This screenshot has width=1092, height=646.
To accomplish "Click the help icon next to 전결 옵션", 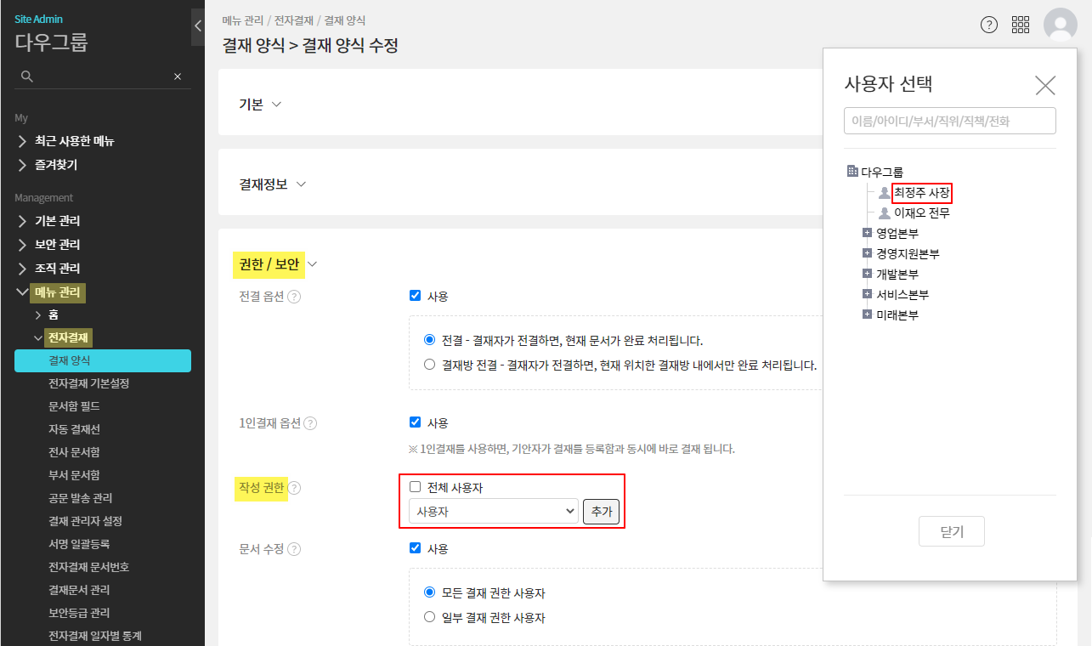I will click(x=294, y=297).
